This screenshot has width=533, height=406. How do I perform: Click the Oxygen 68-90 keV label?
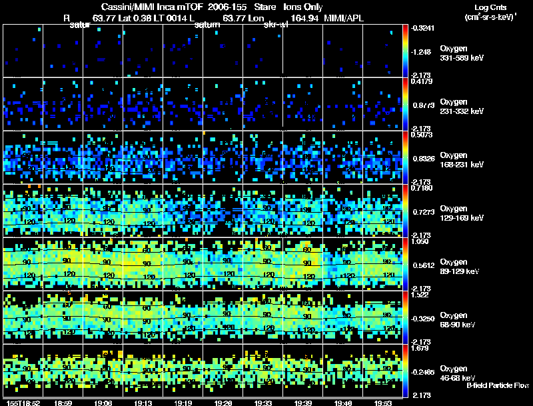click(x=458, y=320)
